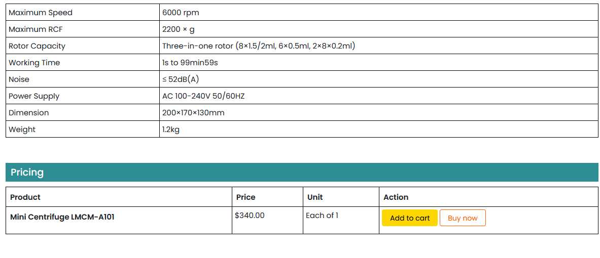Click the 1.2kg weight value
Viewport: 600px width, 258px height.
[171, 130]
